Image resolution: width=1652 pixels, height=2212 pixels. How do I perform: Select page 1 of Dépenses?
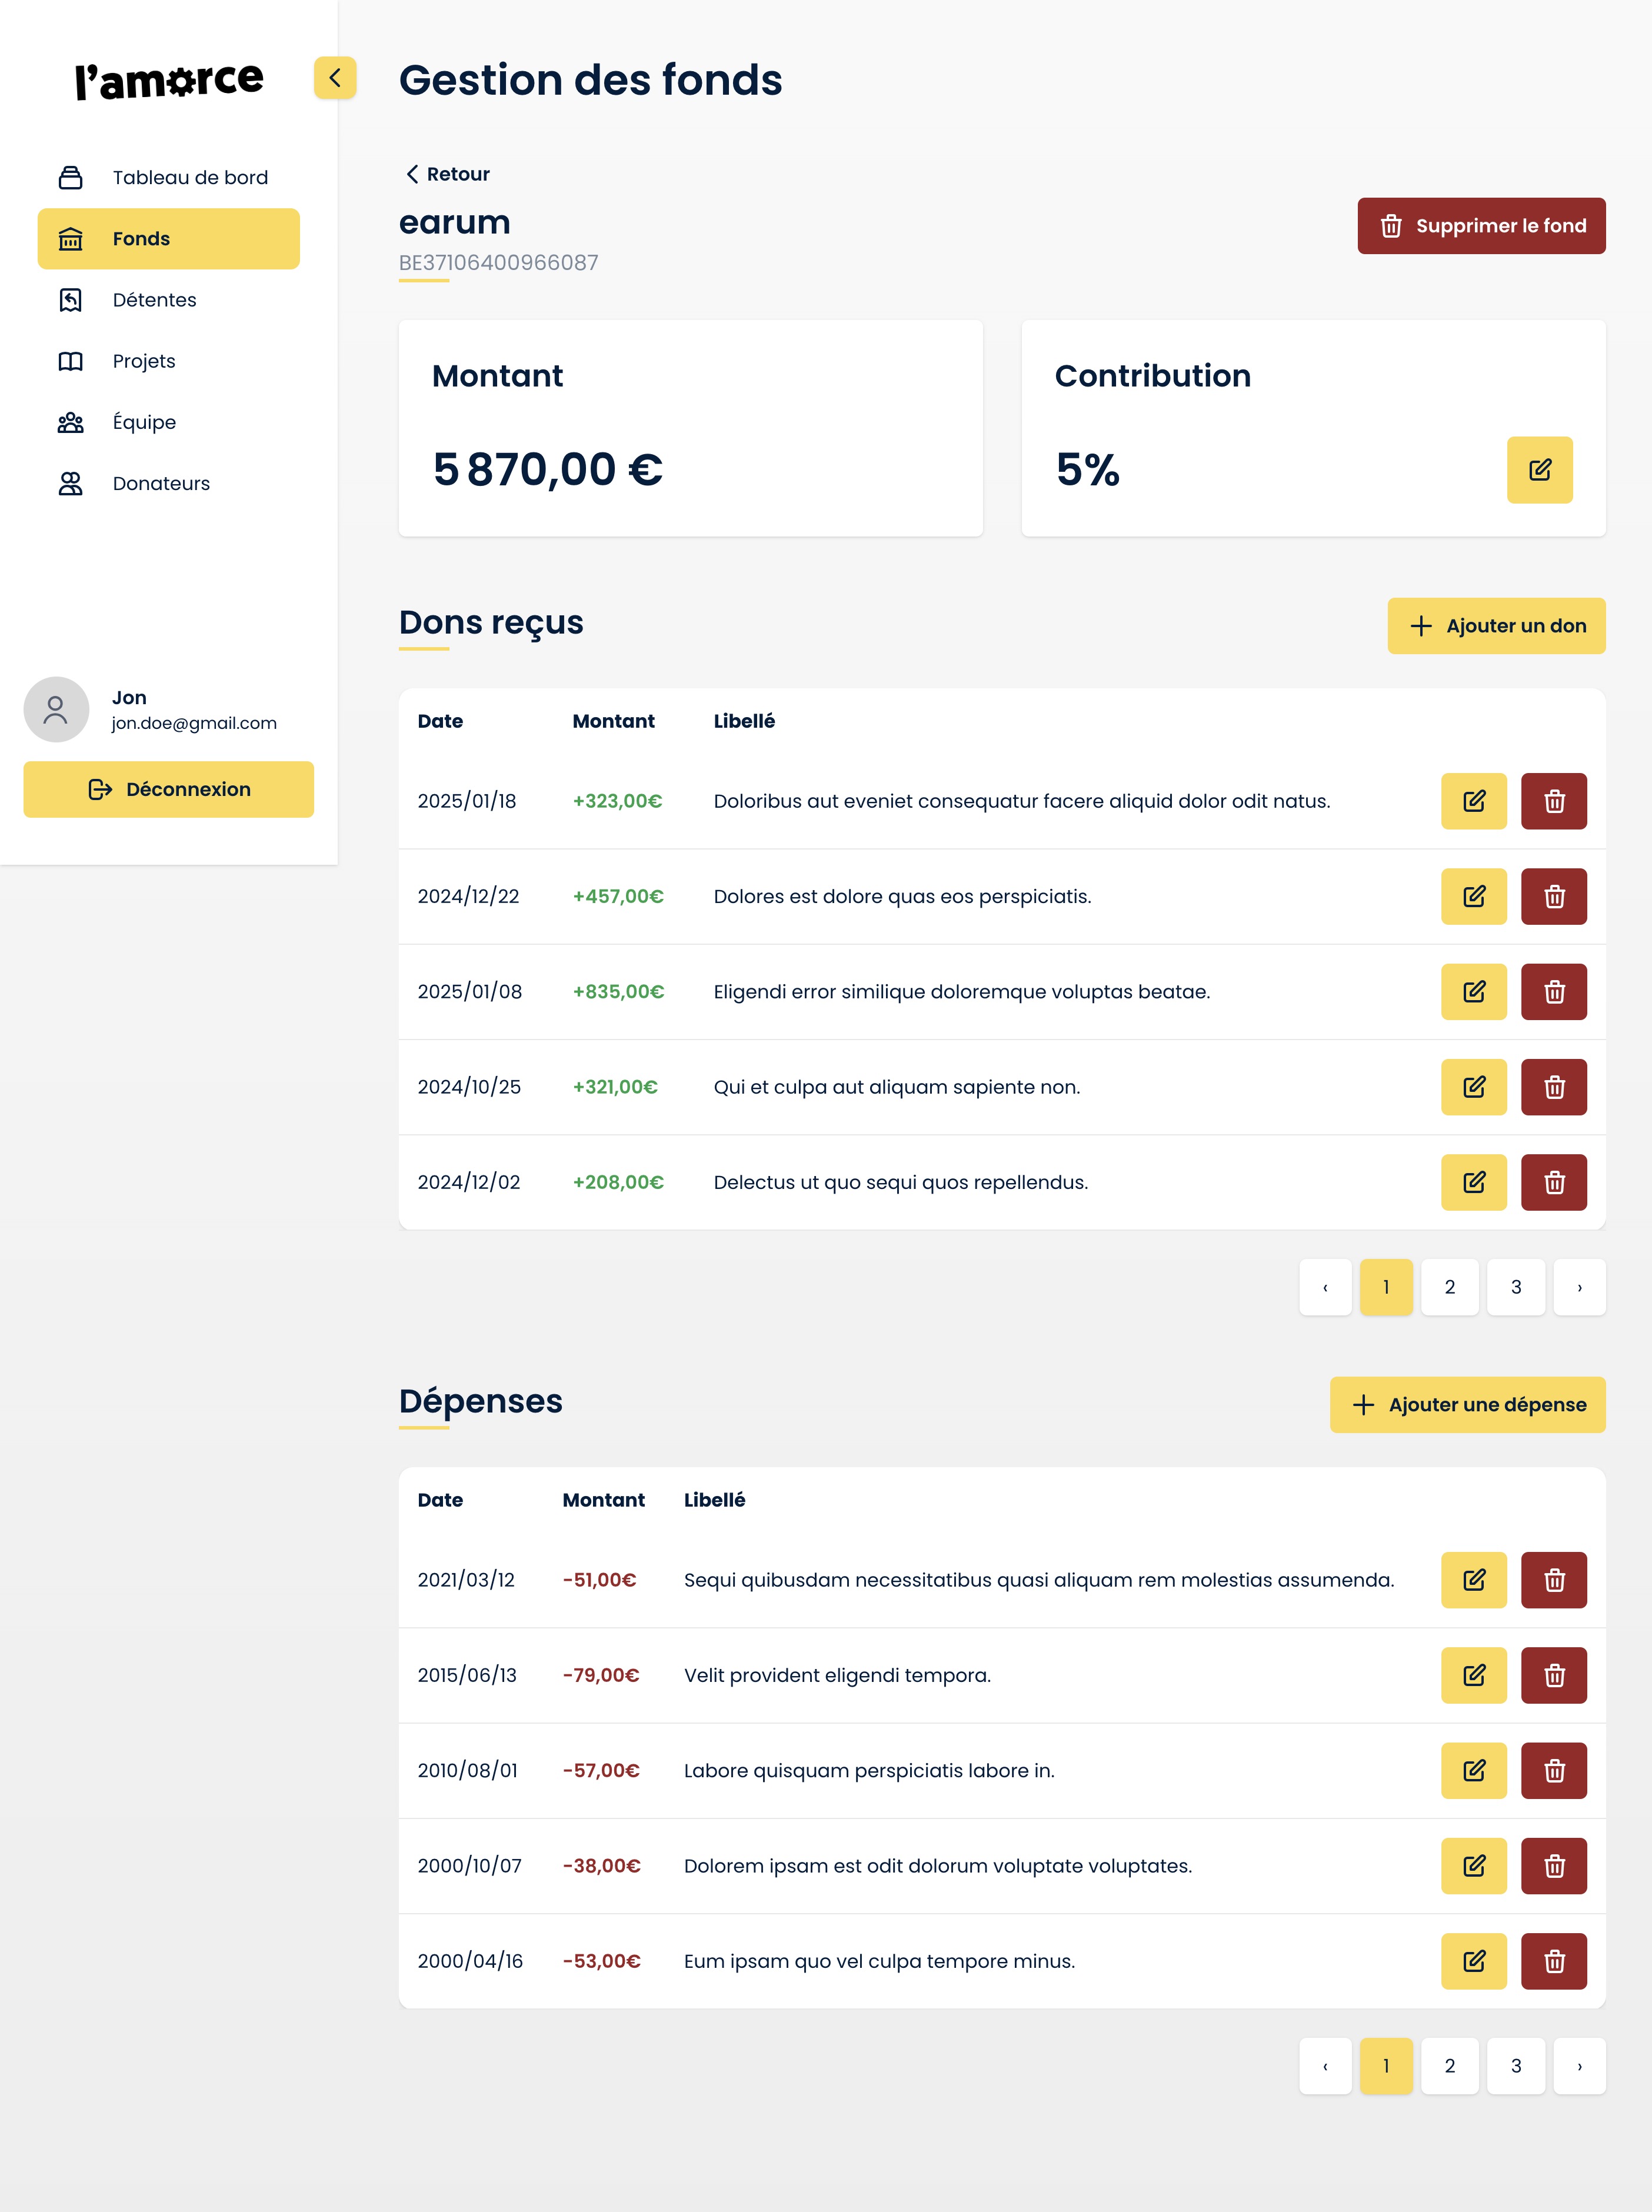pyautogui.click(x=1386, y=2067)
